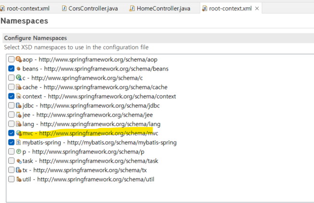Select the cache schema row text
Screen dimensions: 314x203
pyautogui.click(x=95, y=87)
